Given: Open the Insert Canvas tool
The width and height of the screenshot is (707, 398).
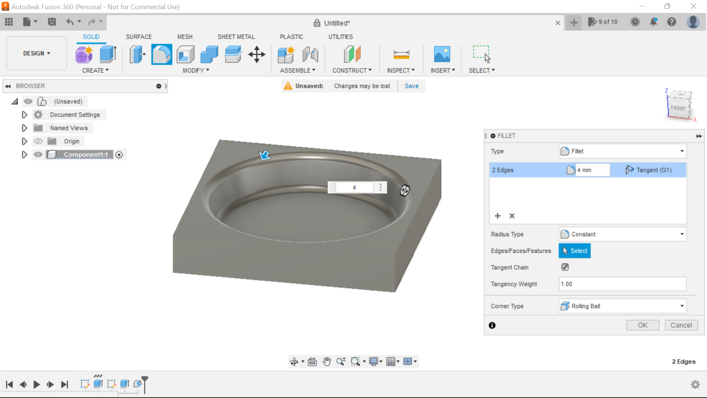Looking at the screenshot, I should (x=442, y=54).
